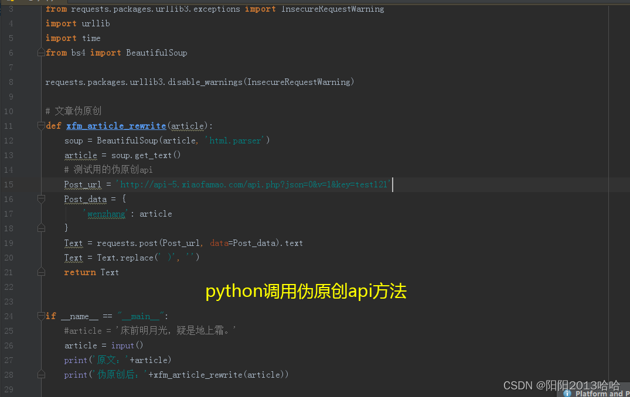Viewport: 630px width, 397px height.
Task: Click the '伪原创后：' print statement on line 28
Action: coord(176,375)
